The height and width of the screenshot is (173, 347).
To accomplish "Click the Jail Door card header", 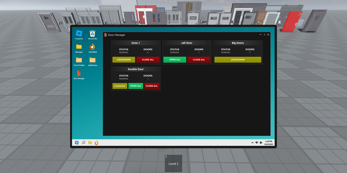I will [187, 43].
